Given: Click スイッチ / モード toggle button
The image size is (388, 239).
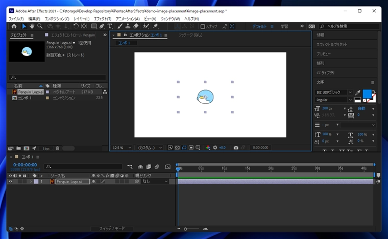Looking at the screenshot, I should tap(112, 229).
